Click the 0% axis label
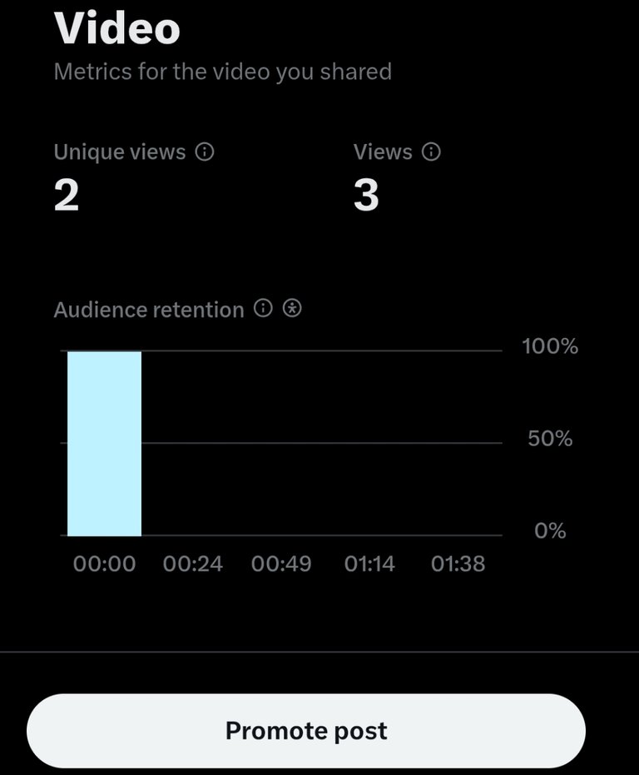The height and width of the screenshot is (775, 639). (x=550, y=531)
